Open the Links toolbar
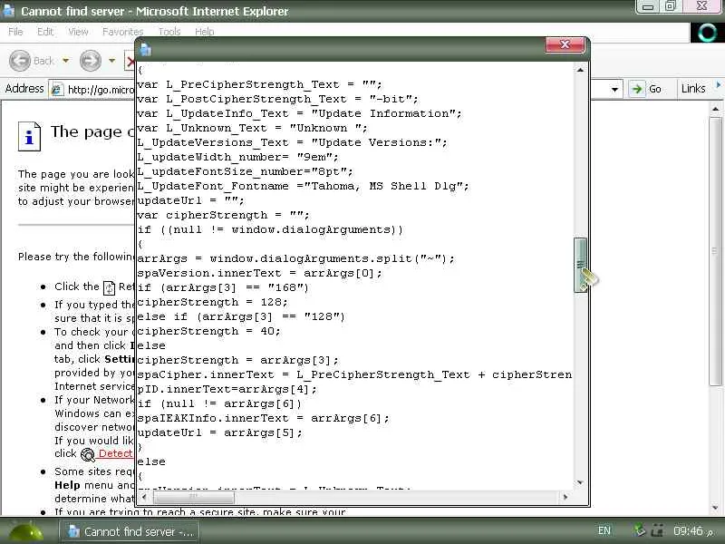 pos(693,88)
